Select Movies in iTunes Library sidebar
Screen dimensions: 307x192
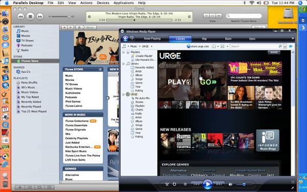tap(26, 36)
